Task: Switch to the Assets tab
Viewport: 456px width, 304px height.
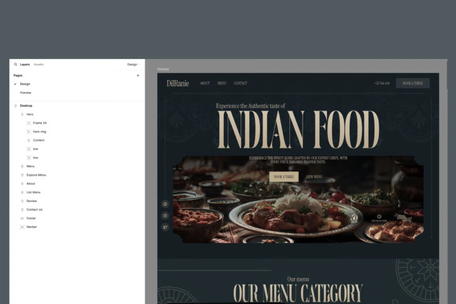Action: point(38,64)
